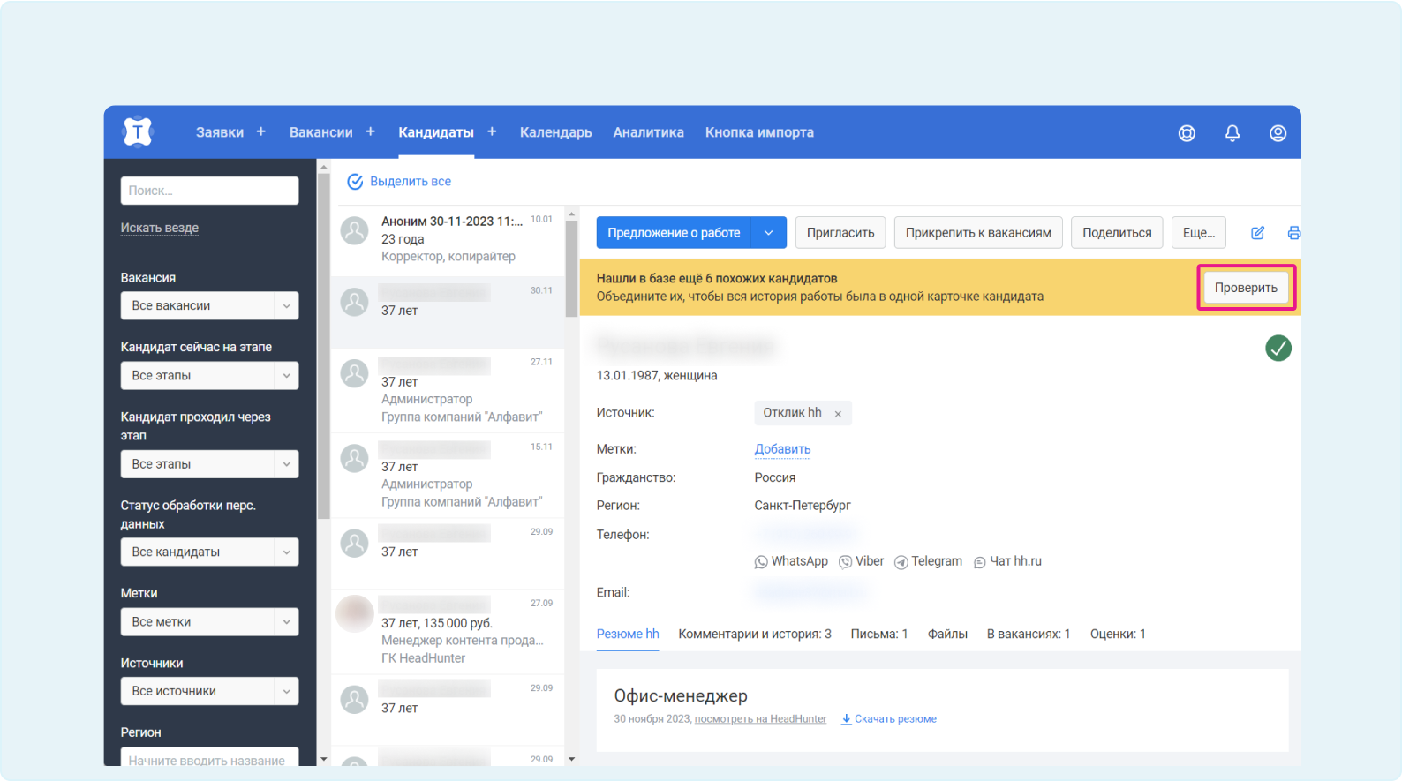Click the Искать везде link
This screenshot has height=781, width=1402.
tap(160, 228)
